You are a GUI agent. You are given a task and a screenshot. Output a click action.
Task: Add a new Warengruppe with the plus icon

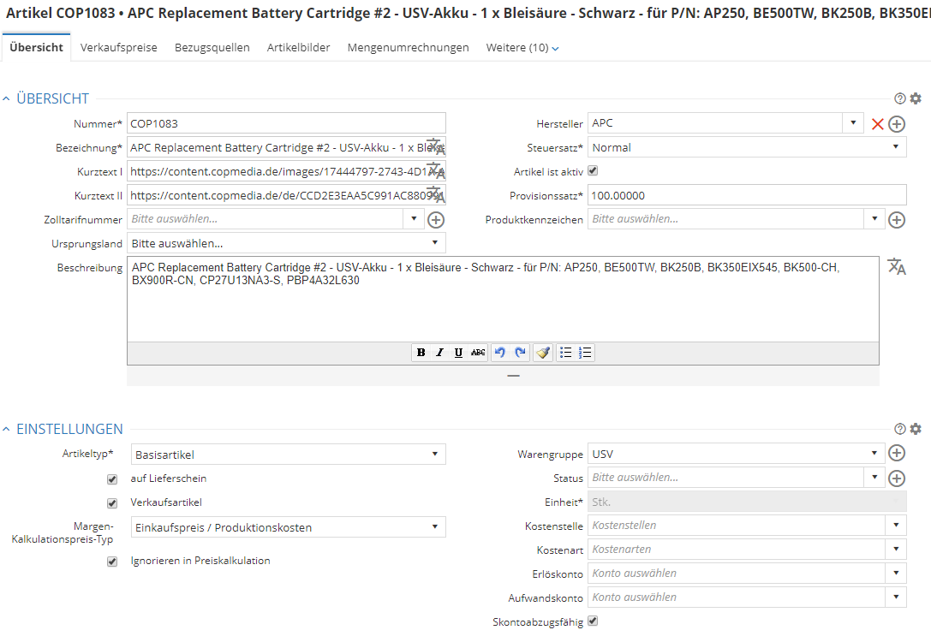[x=897, y=454]
